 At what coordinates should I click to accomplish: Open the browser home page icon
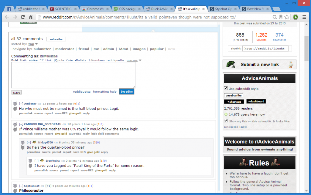(x=31, y=17)
